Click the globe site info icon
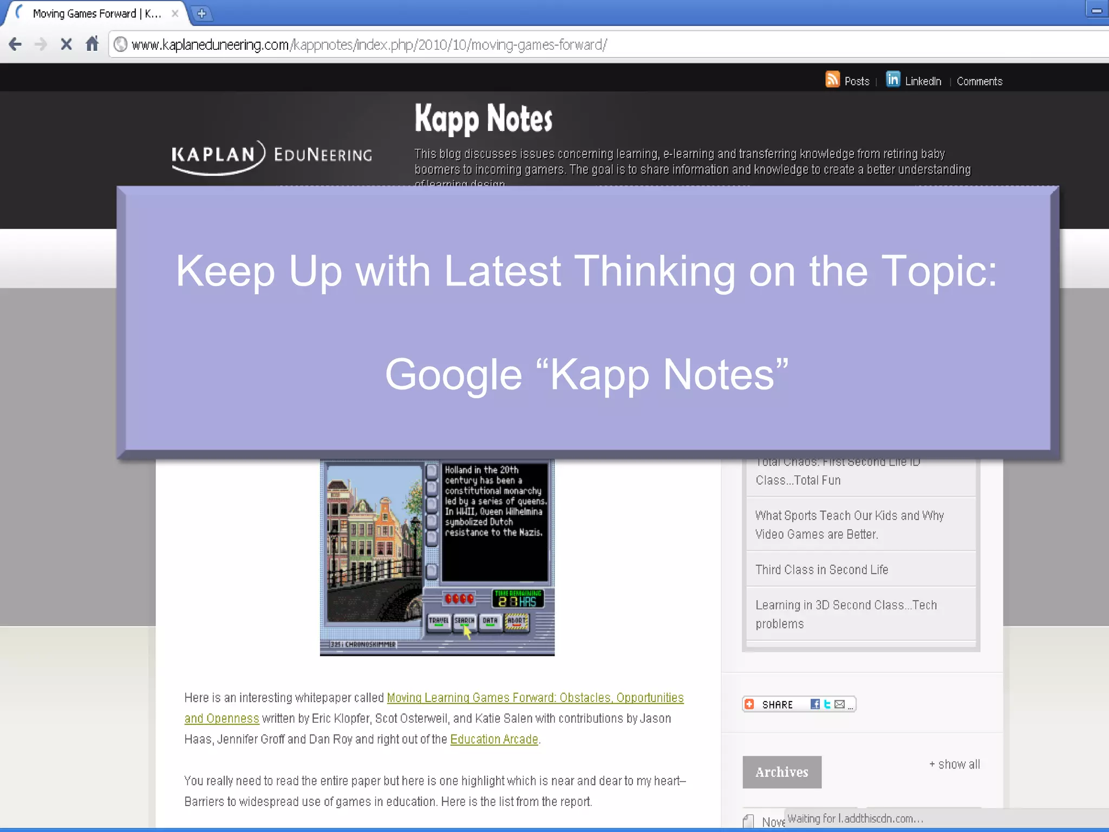This screenshot has height=832, width=1109. pos(121,44)
